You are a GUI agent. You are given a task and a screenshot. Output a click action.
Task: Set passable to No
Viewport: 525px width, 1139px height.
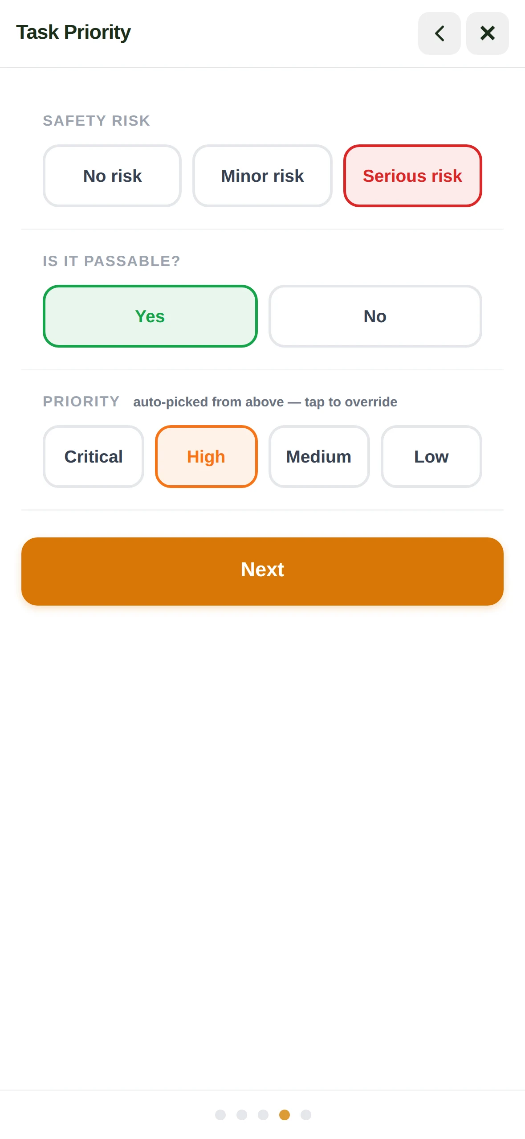click(375, 316)
